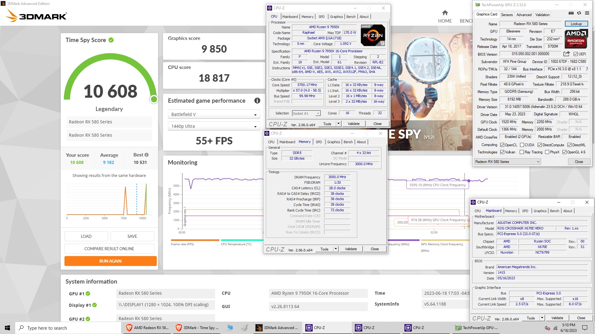The width and height of the screenshot is (595, 334).
Task: Open AMD Radeon RX 58 Brave taskbar item
Action: click(x=147, y=328)
